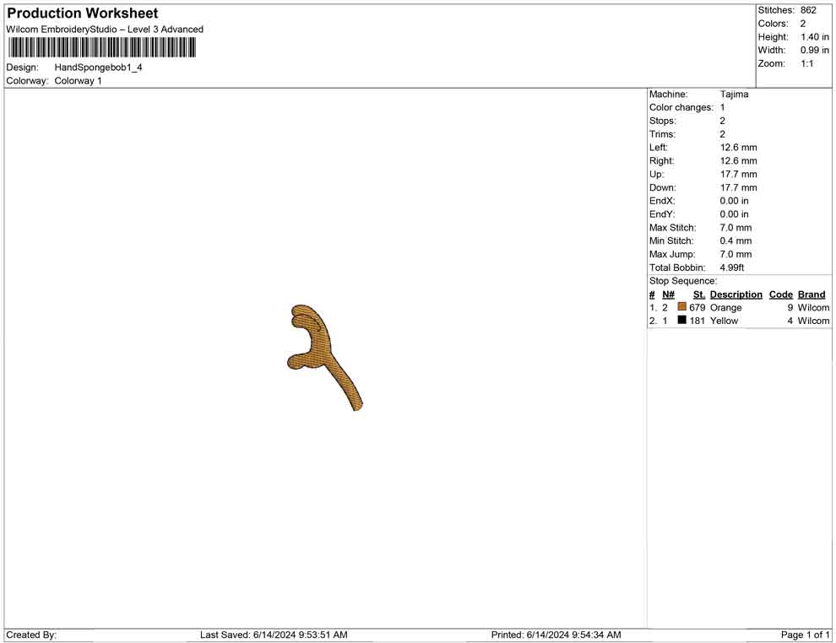Click the 'Brand' column header
The width and height of the screenshot is (836, 643).
click(812, 294)
